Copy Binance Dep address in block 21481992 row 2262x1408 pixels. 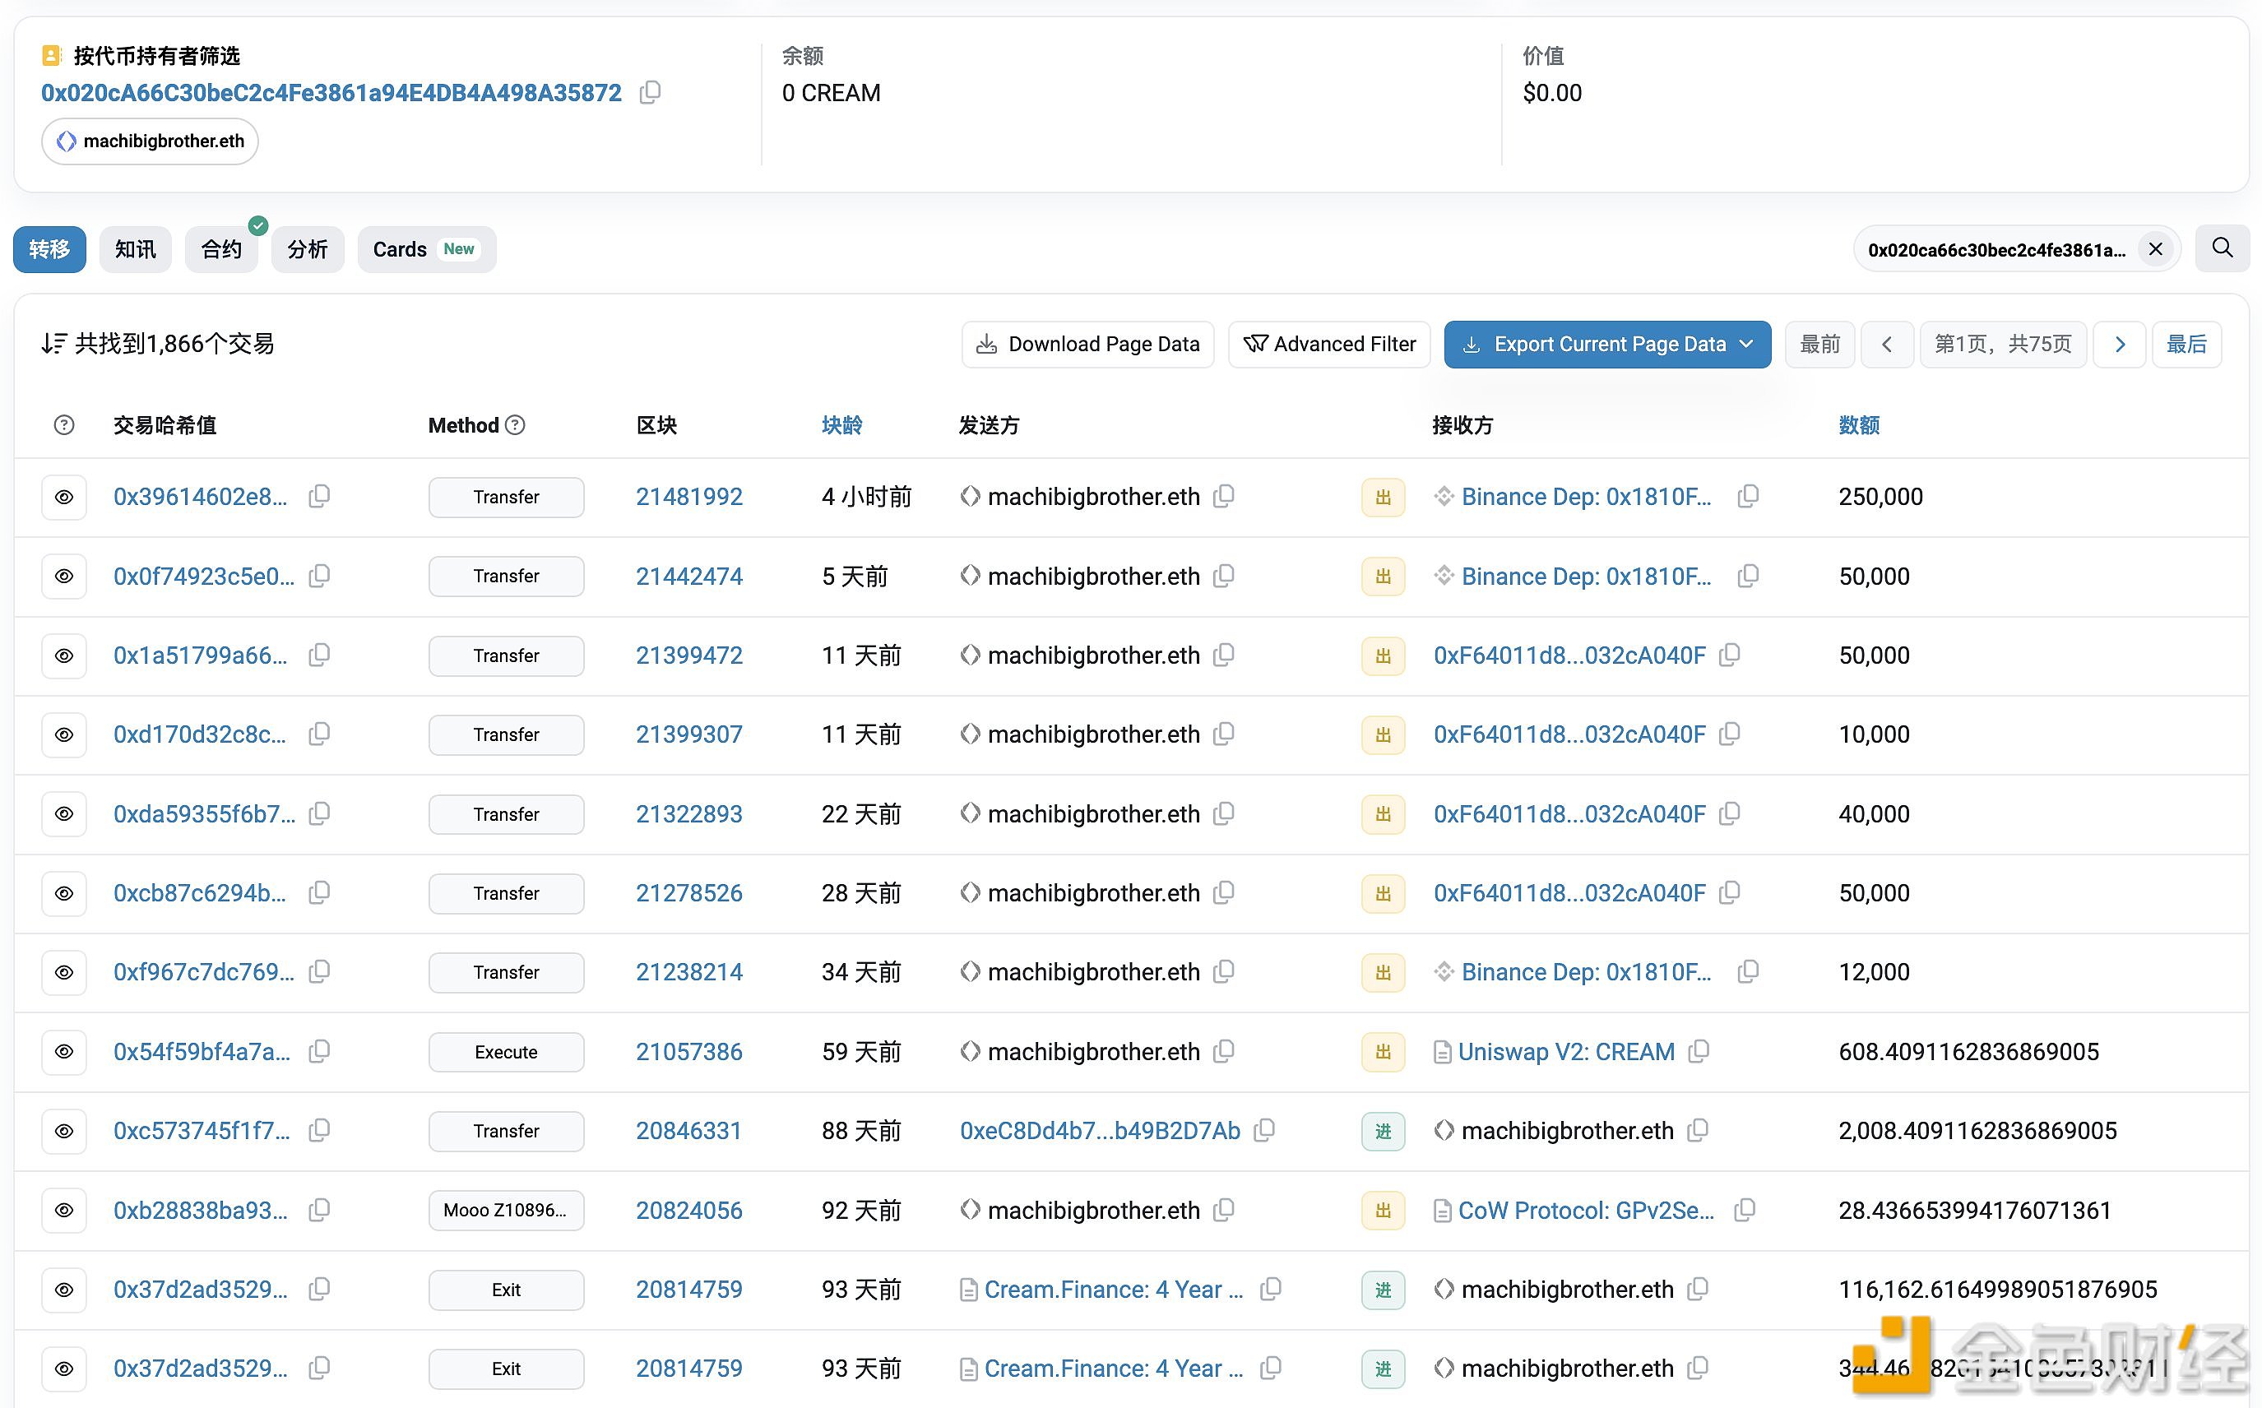point(1748,495)
